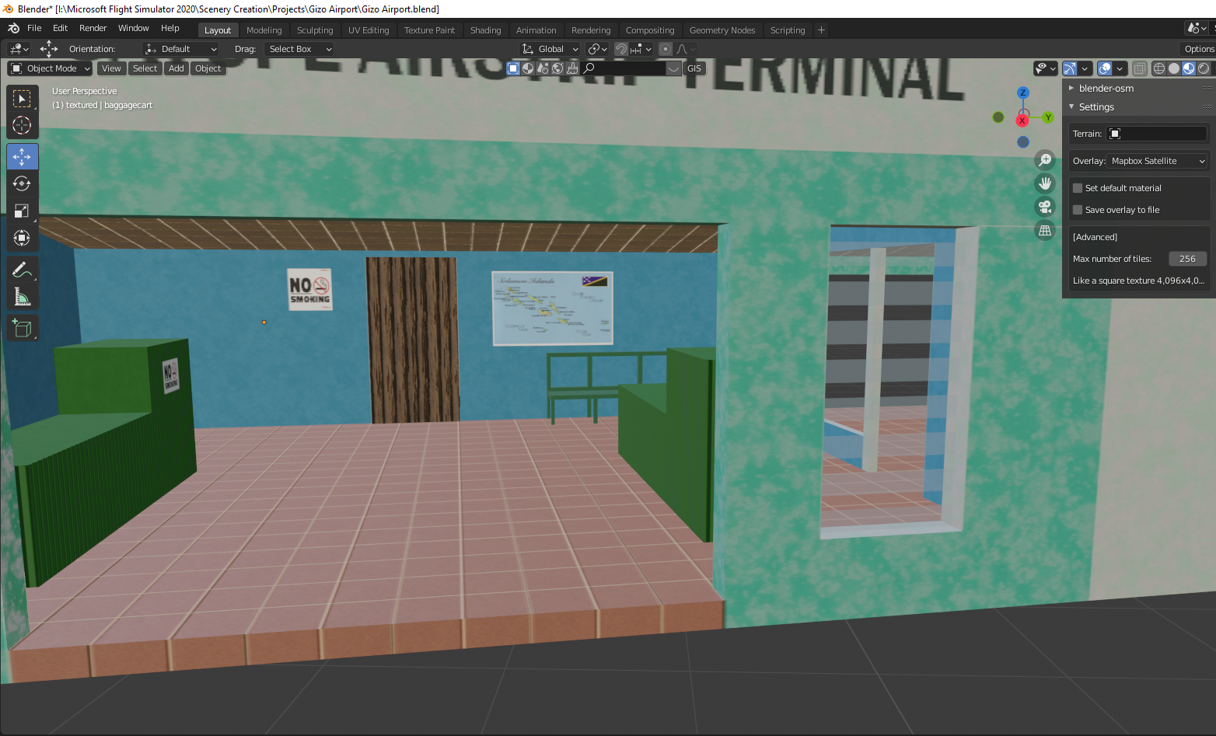
Task: Switch to material preview shading
Action: point(1189,68)
